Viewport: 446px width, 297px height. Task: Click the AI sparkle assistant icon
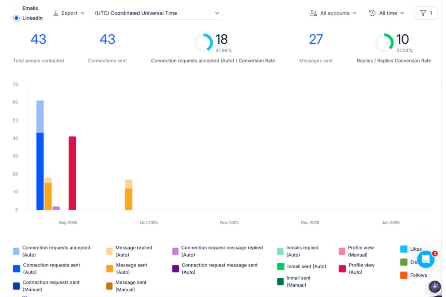435,286
